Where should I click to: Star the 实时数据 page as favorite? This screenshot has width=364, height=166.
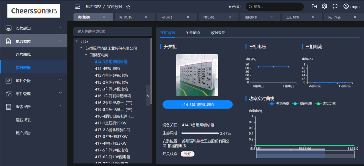click(128, 7)
